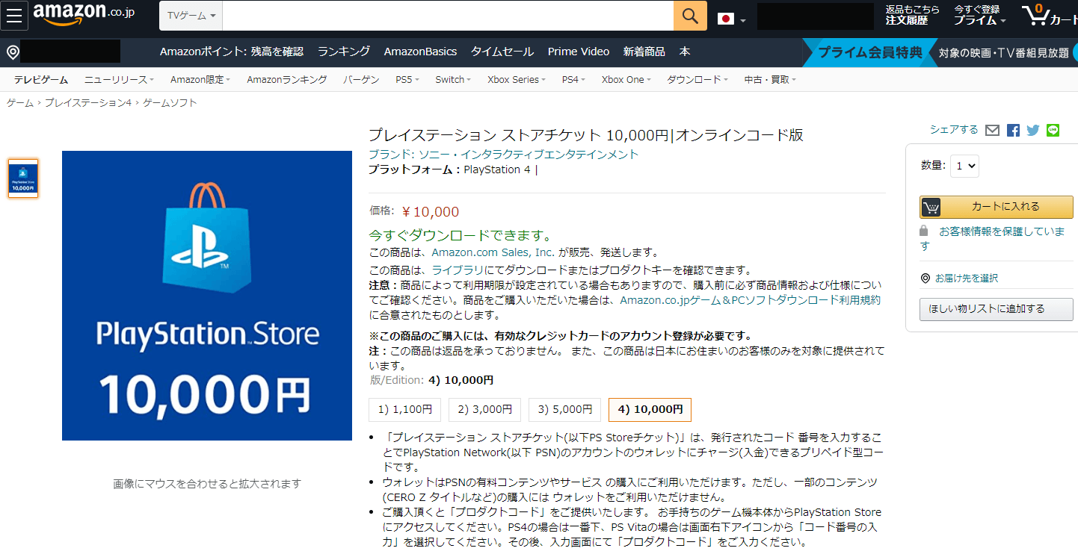Expand the PS4 submenu
The image size is (1078, 560).
[x=573, y=80]
